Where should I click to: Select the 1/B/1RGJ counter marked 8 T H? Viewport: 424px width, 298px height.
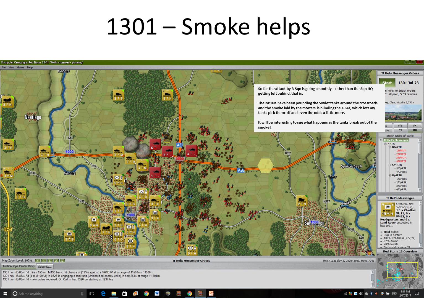click(131, 243)
